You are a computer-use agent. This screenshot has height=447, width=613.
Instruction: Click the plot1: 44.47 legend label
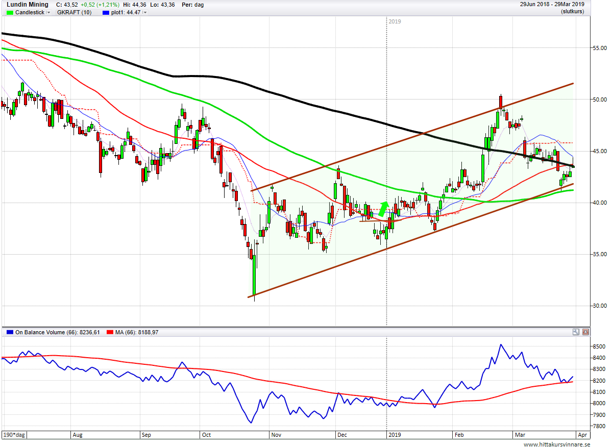(127, 12)
